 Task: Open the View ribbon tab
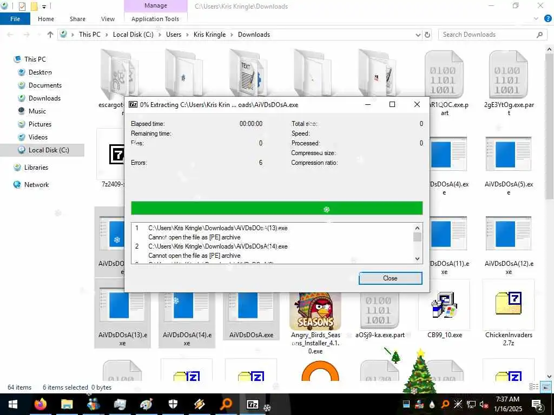pos(108,19)
